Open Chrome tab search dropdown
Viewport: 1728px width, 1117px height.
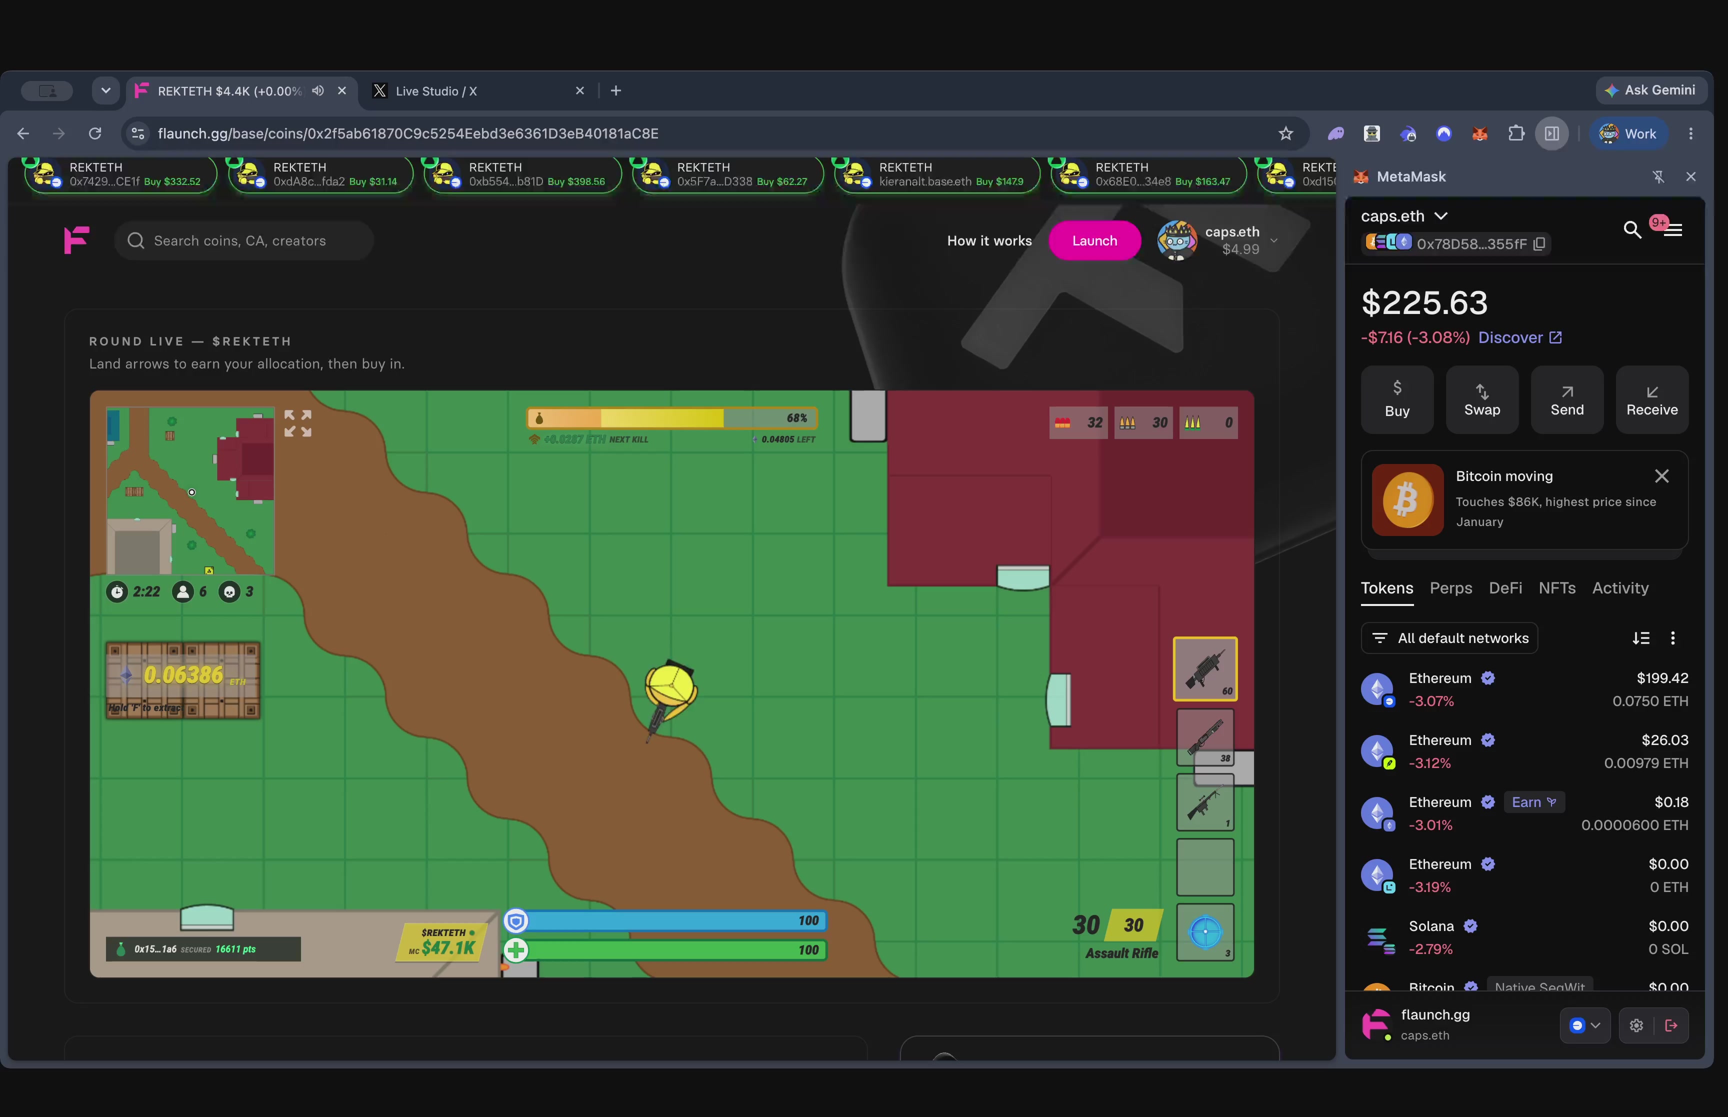(x=106, y=90)
